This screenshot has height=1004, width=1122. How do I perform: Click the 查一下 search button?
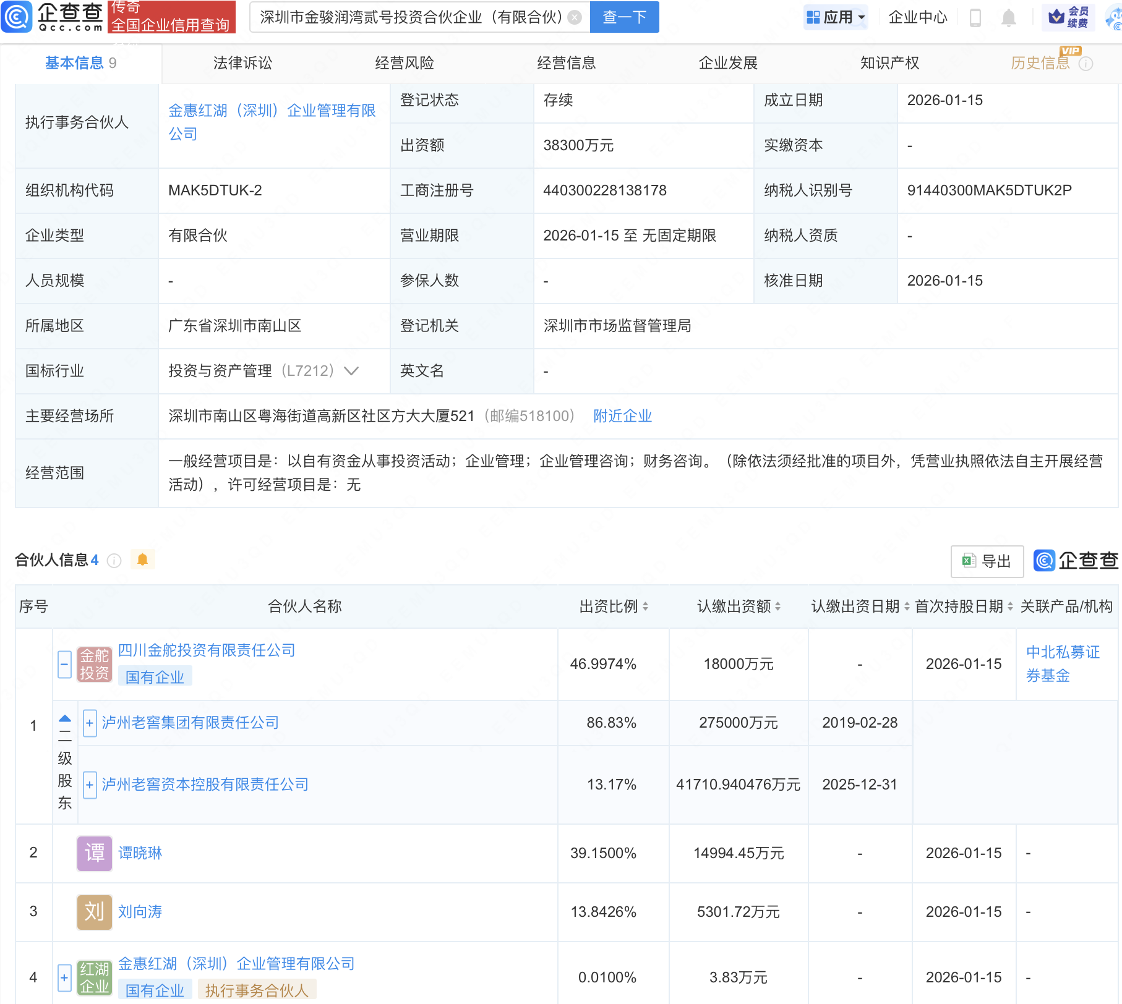pos(624,17)
